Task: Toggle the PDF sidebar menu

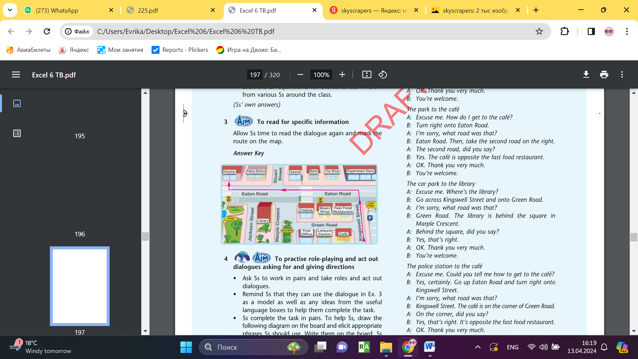Action: pos(16,74)
